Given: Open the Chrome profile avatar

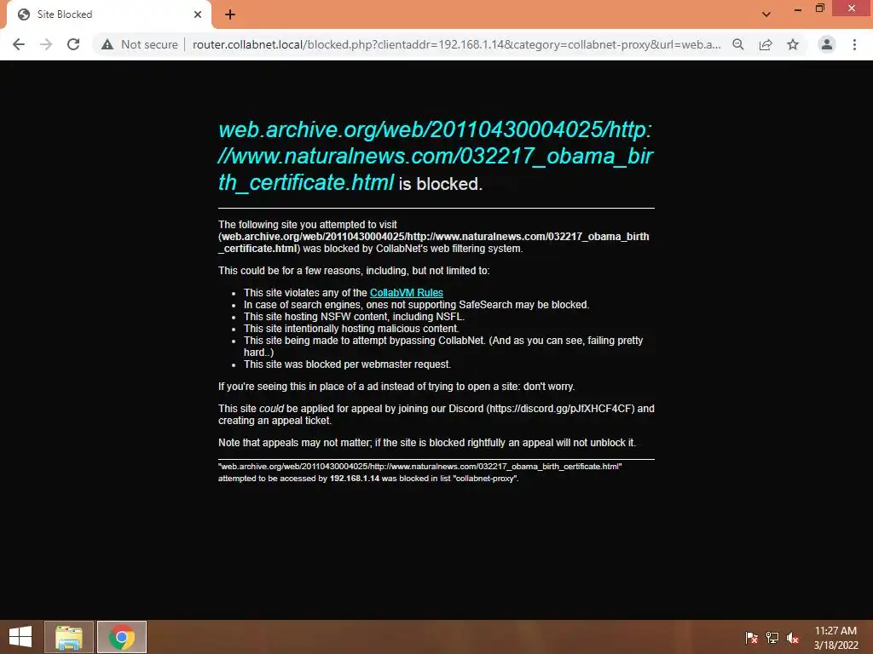Looking at the screenshot, I should [x=827, y=44].
